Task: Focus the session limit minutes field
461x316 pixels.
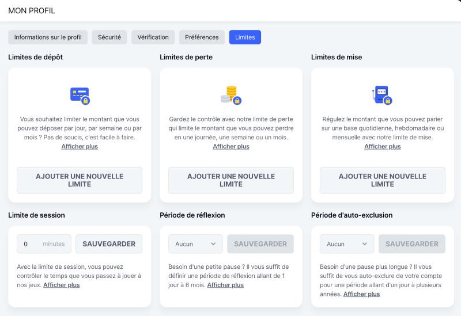Action: (44, 243)
